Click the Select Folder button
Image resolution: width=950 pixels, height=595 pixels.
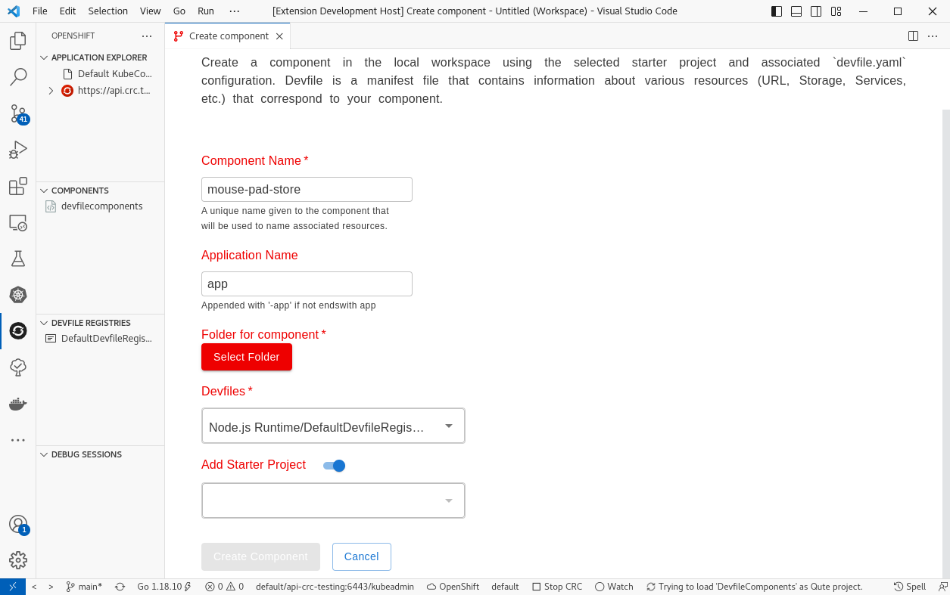coord(247,357)
